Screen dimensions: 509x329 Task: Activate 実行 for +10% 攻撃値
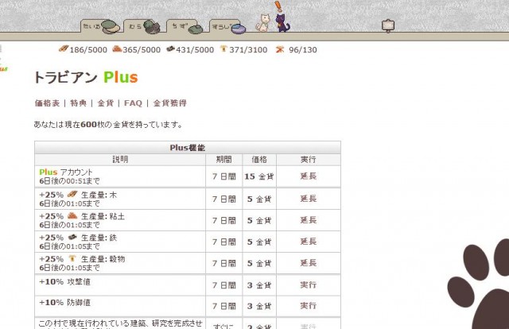coord(308,284)
